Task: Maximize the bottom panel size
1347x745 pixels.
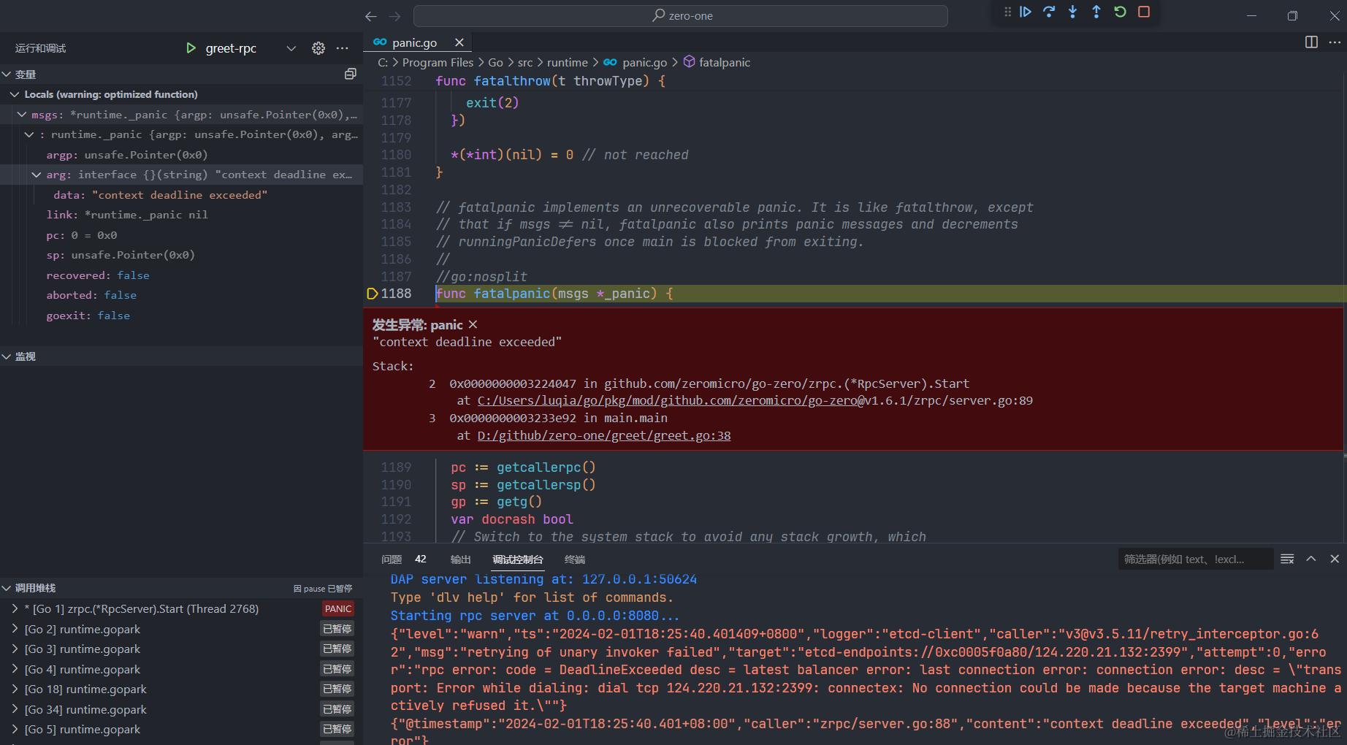Action: click(1311, 559)
